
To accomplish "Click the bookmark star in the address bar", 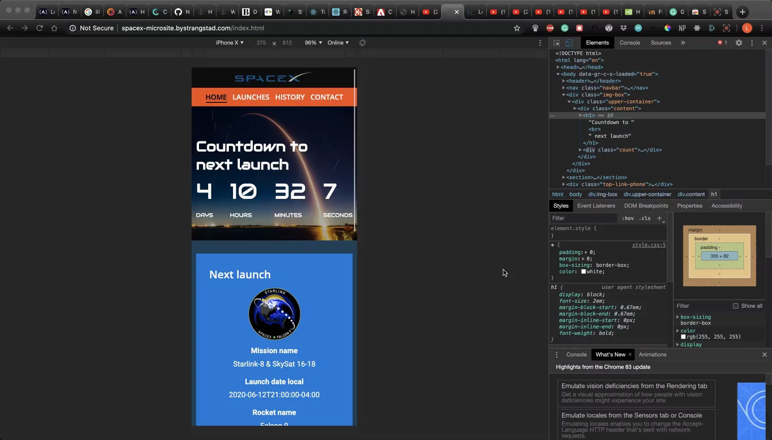I will click(x=517, y=28).
